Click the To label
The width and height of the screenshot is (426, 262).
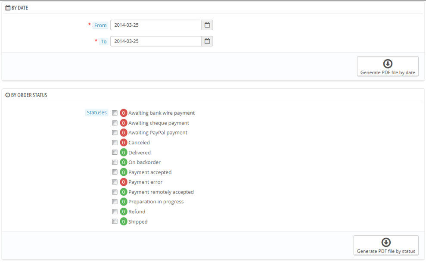[x=103, y=41]
